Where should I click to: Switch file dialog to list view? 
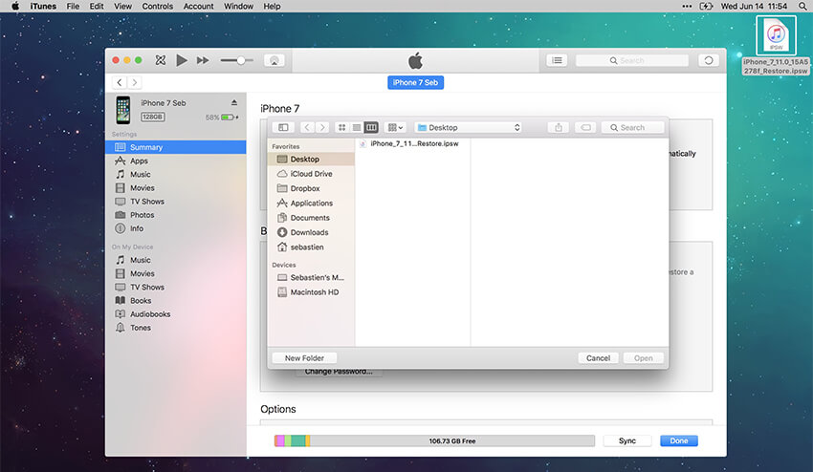click(356, 127)
